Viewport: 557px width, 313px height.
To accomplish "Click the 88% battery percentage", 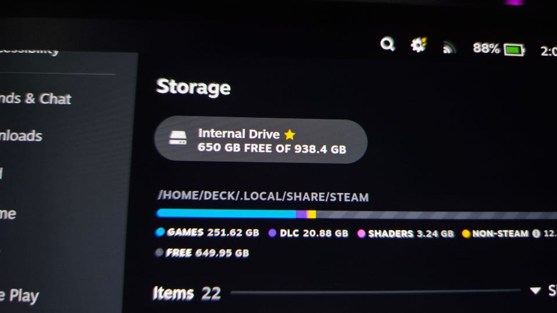I will [x=486, y=48].
